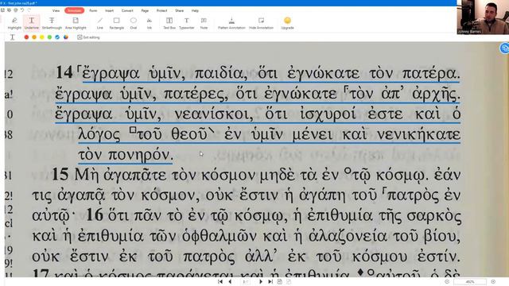This screenshot has width=509, height=286.
Task: Go to the next page
Action: [261, 282]
